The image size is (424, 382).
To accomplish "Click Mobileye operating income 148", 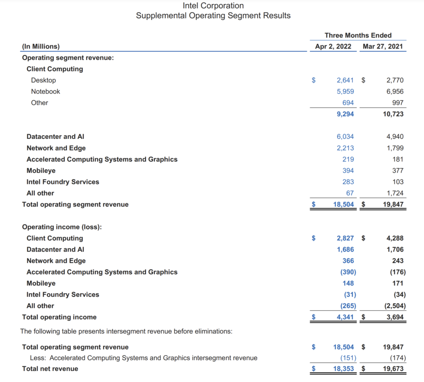I will pyautogui.click(x=348, y=284).
